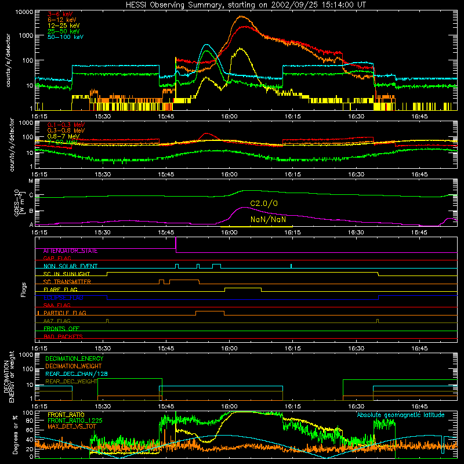464x464 pixels.
Task: Click the yellow flare interval bar under GOES curves
Action: 256,227
